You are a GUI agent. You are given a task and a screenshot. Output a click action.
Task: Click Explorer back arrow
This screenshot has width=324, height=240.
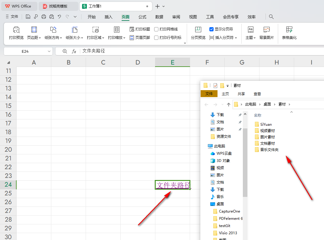pos(206,105)
